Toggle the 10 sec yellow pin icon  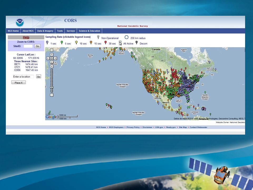[x=76, y=43]
